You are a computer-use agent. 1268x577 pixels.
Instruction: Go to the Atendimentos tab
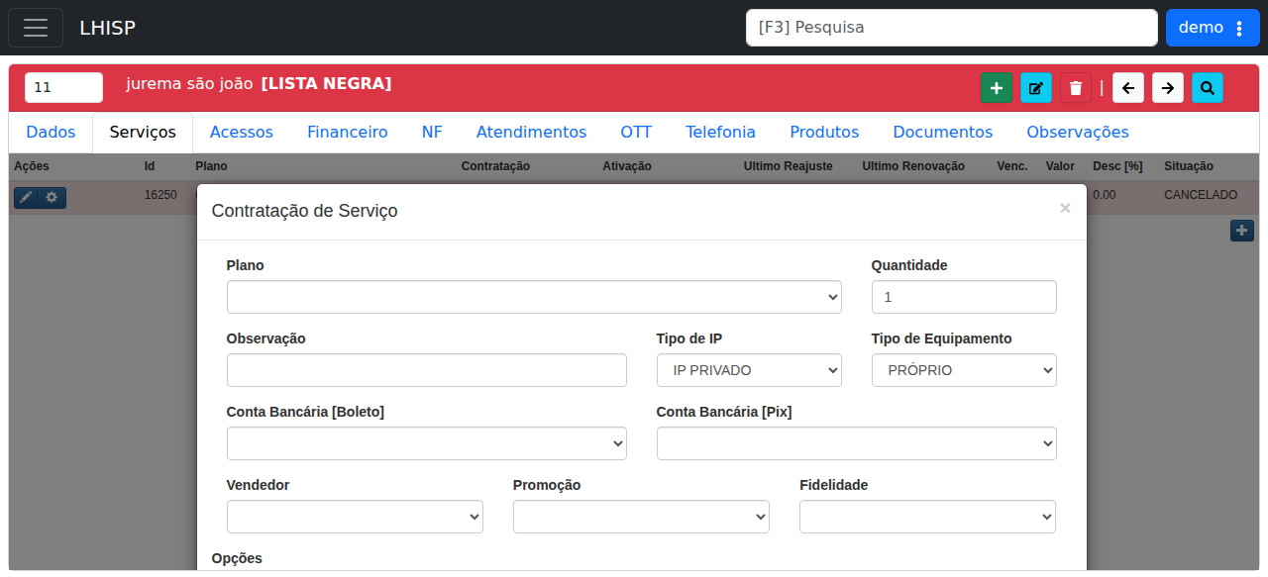coord(531,133)
